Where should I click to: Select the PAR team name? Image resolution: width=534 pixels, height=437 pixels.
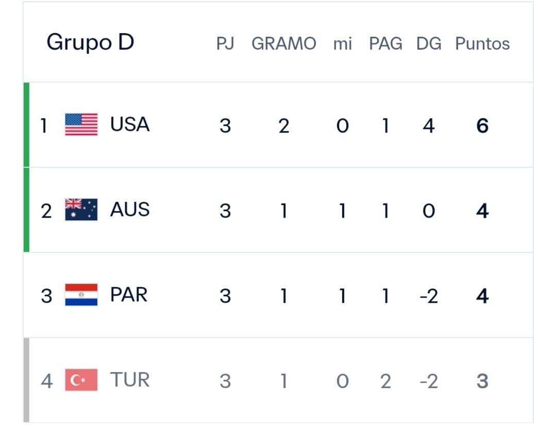coord(129,295)
